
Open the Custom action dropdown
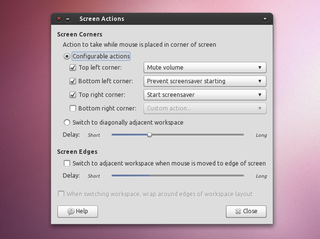(x=205, y=108)
